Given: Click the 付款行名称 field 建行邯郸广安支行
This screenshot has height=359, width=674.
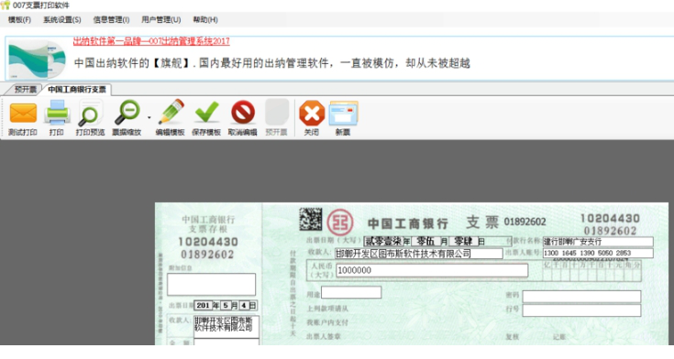Looking at the screenshot, I should tap(598, 242).
